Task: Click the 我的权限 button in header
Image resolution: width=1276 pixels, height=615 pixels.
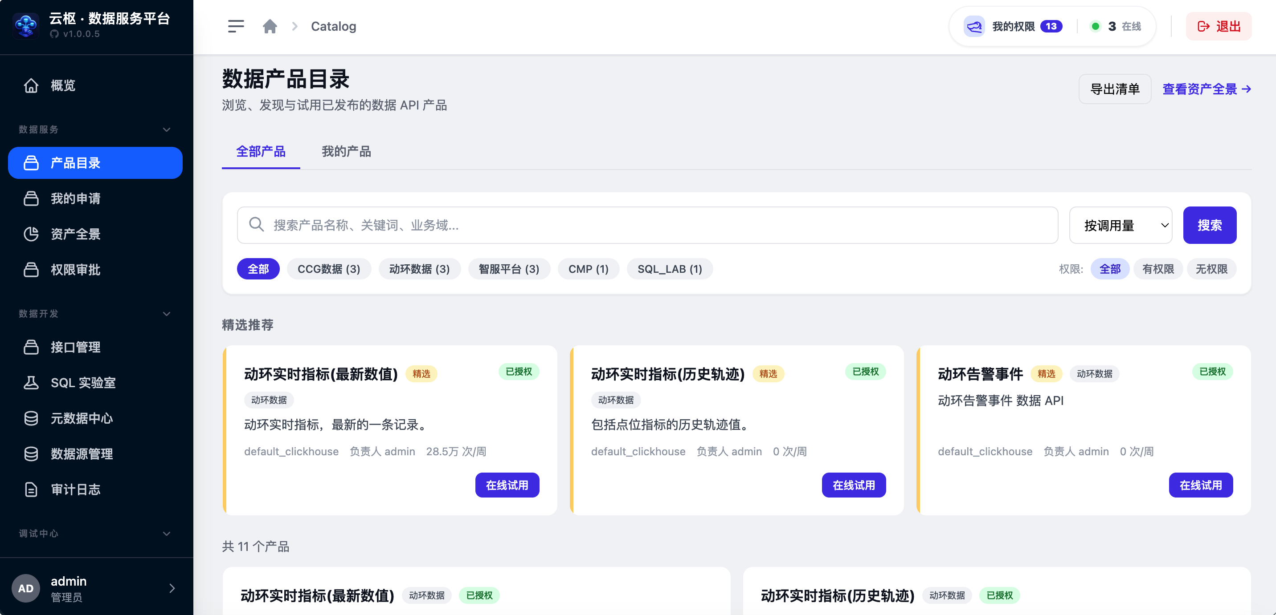Action: (1013, 26)
